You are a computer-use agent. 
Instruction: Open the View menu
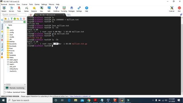coord(18,4)
